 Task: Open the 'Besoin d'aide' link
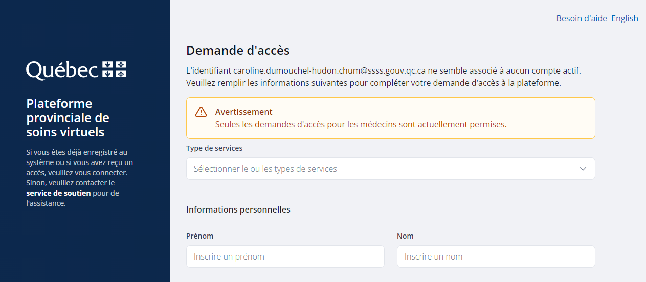tap(582, 18)
